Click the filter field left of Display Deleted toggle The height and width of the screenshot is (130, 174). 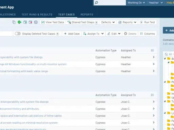[x=6, y=34]
